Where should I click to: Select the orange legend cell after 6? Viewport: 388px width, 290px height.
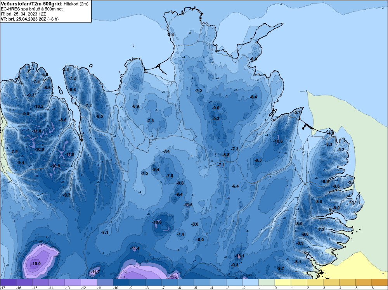pyautogui.click(x=379, y=282)
